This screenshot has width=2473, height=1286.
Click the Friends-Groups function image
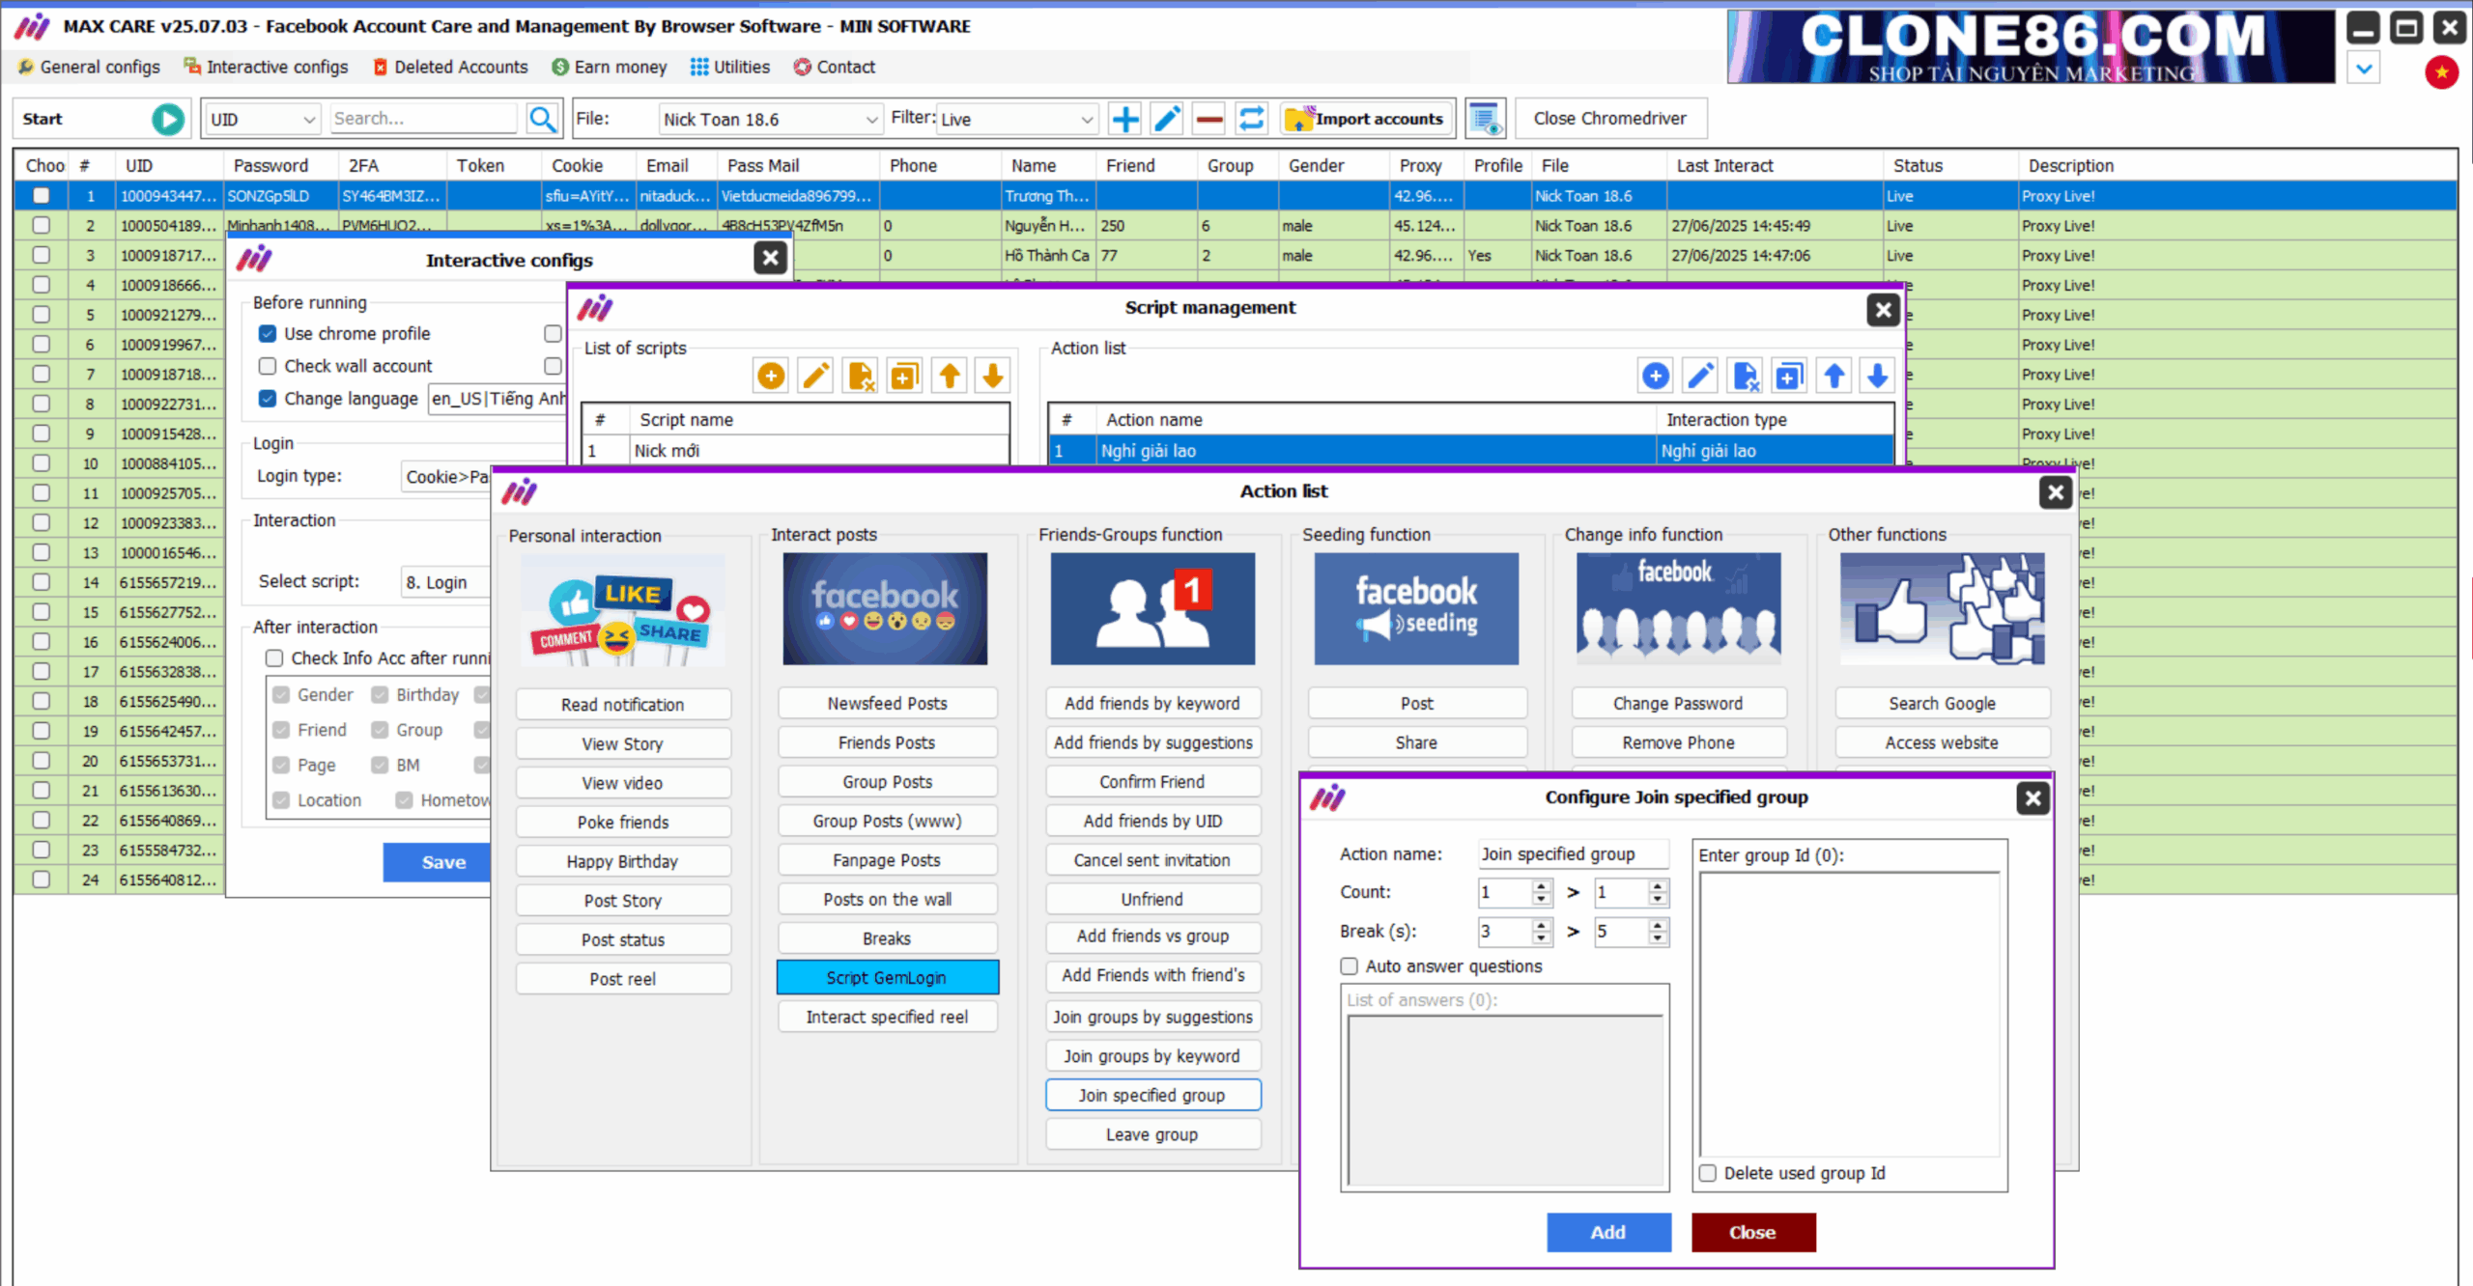pos(1152,609)
